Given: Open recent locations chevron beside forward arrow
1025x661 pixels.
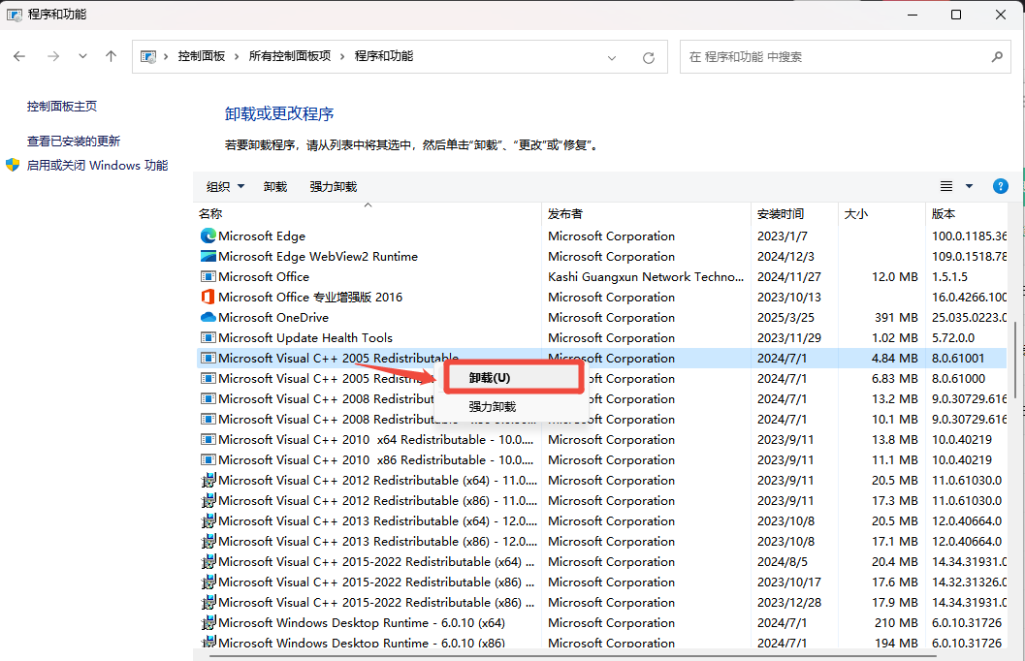Looking at the screenshot, I should tap(82, 57).
